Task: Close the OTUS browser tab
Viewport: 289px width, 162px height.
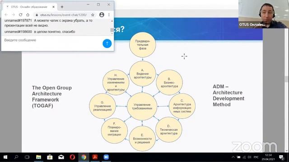Action: (53, 7)
